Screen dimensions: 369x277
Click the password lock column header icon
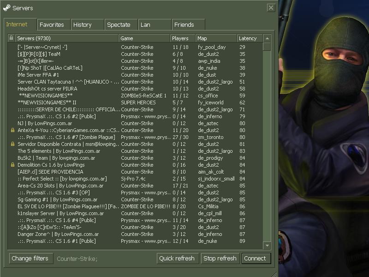[x=11, y=38]
